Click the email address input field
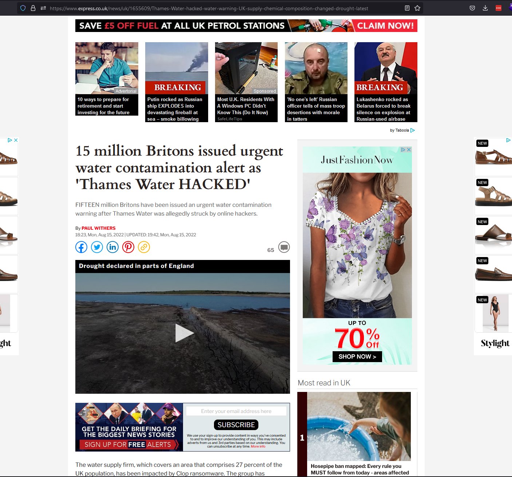Viewport: 512px width, 477px height. point(236,411)
